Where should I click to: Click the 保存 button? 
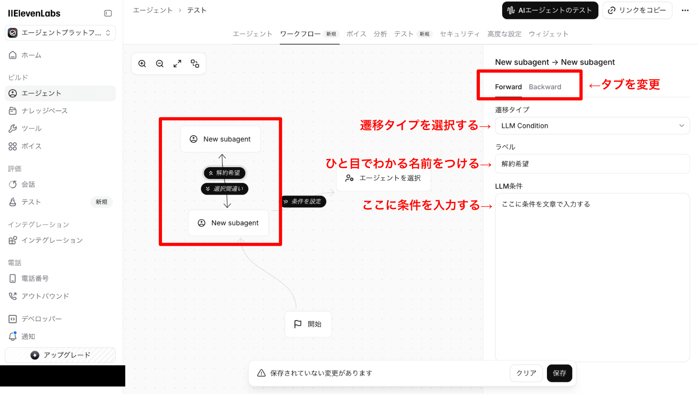pos(559,373)
